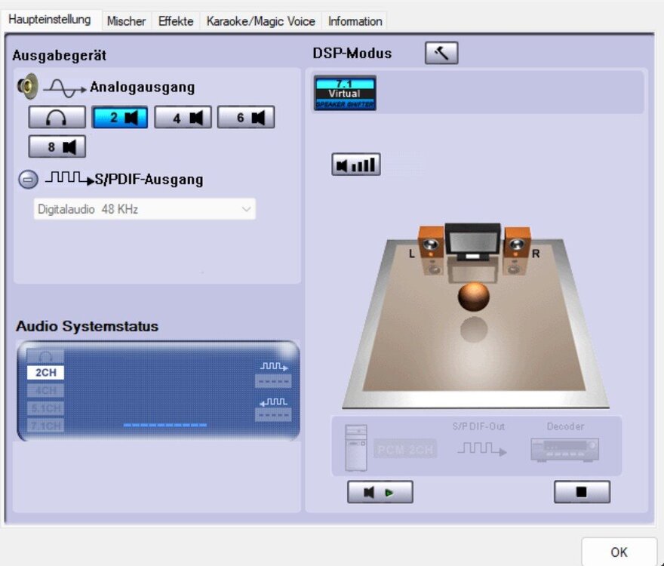Click headphone indicator in system status
The image size is (664, 566).
[45, 356]
